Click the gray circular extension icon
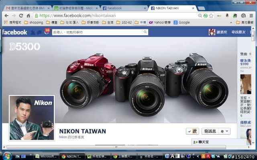The height and width of the screenshot is (160, 257). coord(243,16)
